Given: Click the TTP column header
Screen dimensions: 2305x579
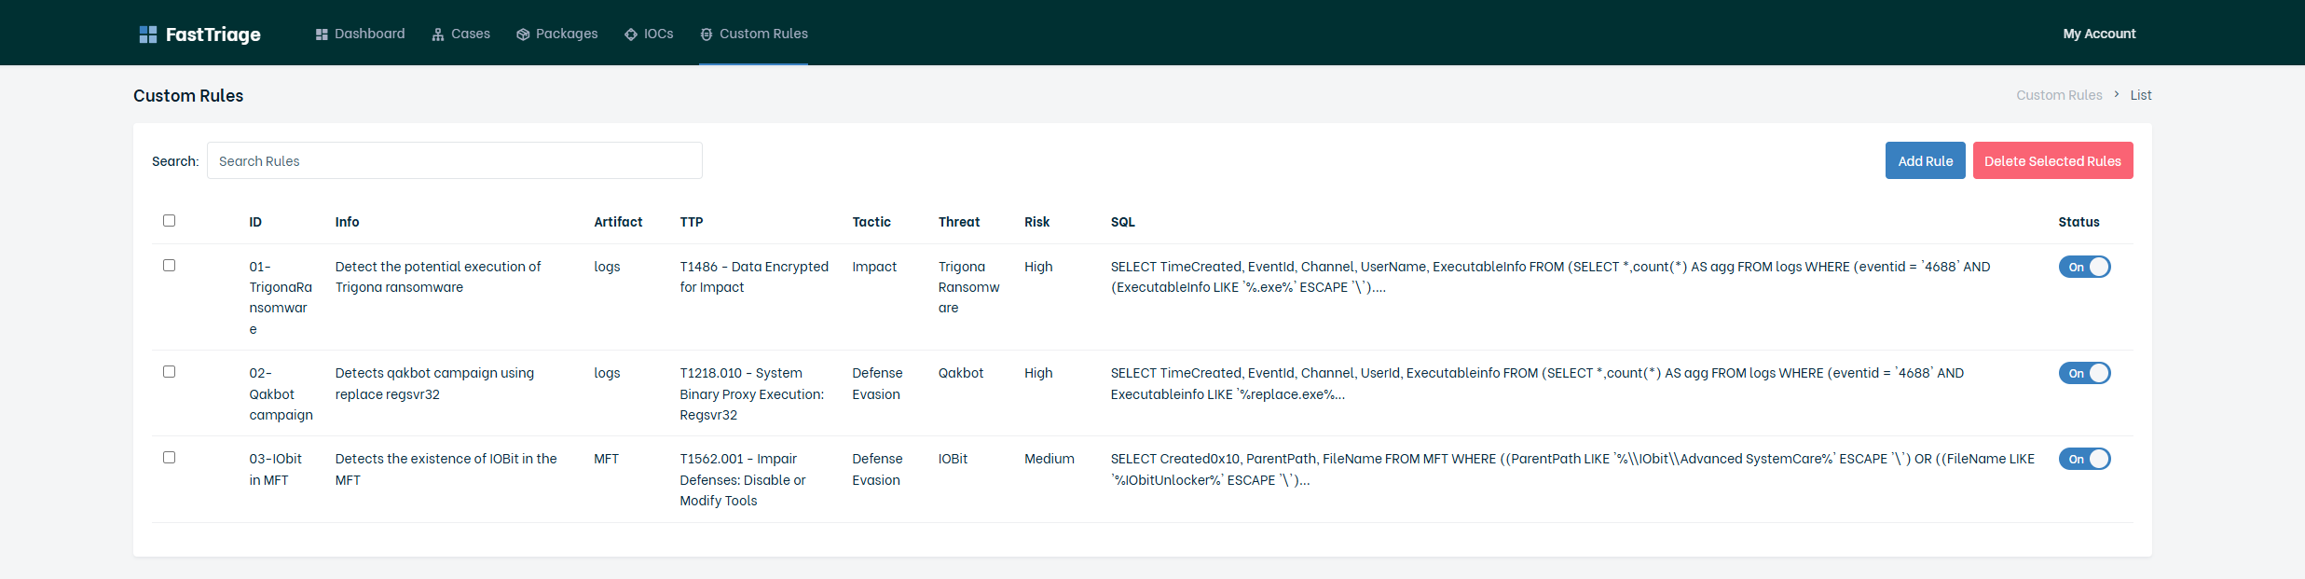Looking at the screenshot, I should [692, 222].
